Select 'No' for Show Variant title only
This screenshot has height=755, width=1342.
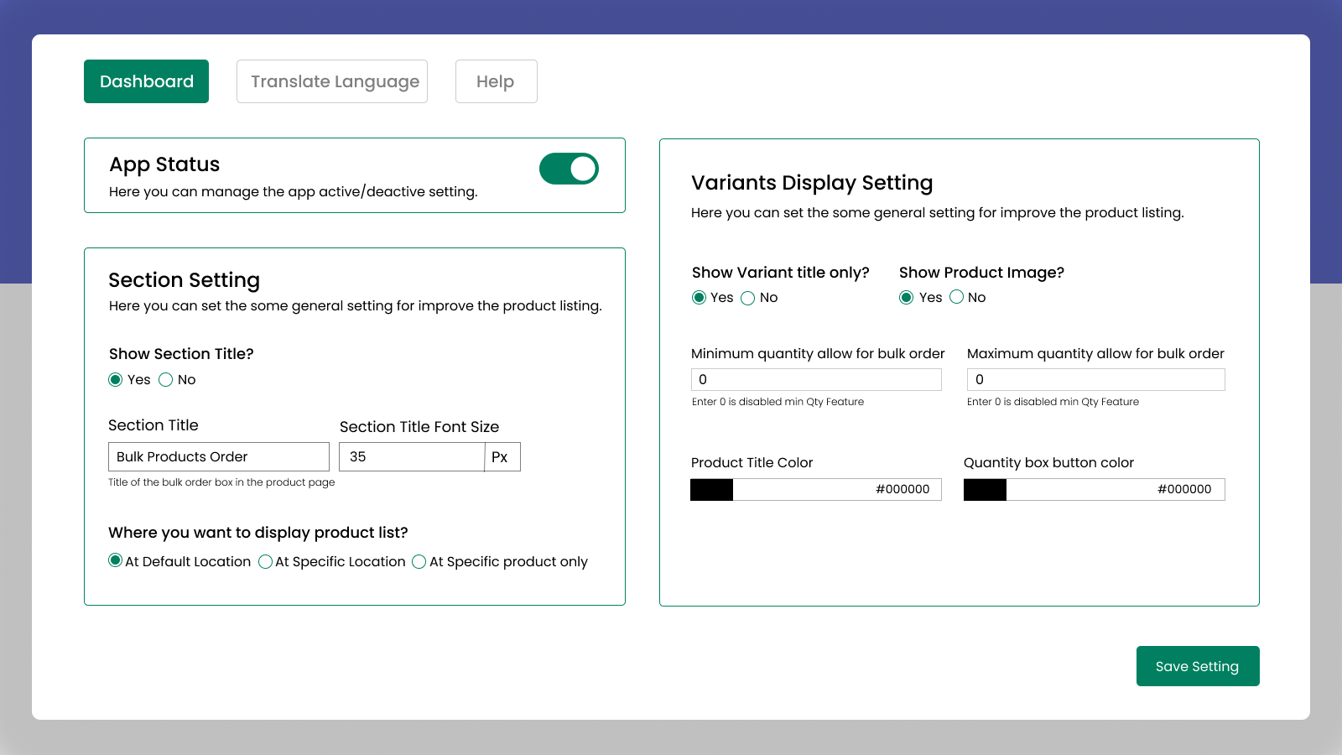tap(747, 298)
